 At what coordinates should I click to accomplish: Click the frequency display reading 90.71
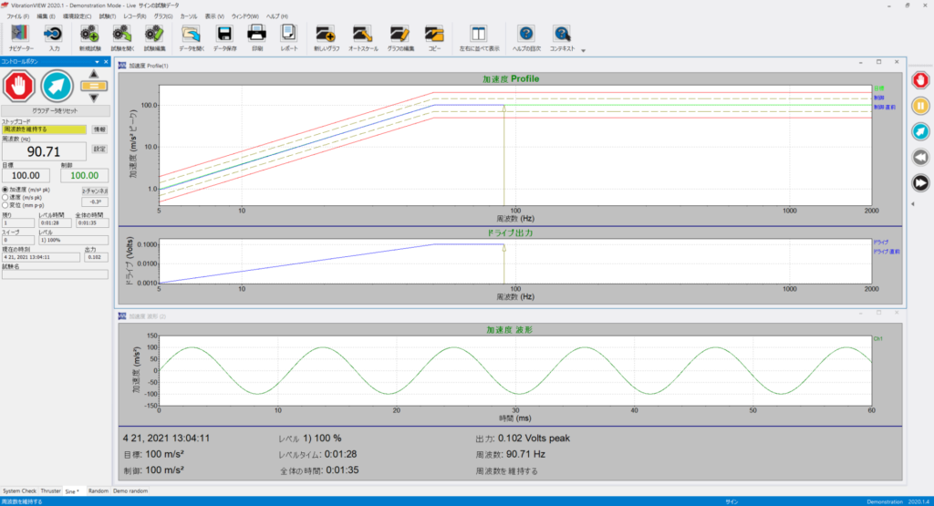click(44, 151)
